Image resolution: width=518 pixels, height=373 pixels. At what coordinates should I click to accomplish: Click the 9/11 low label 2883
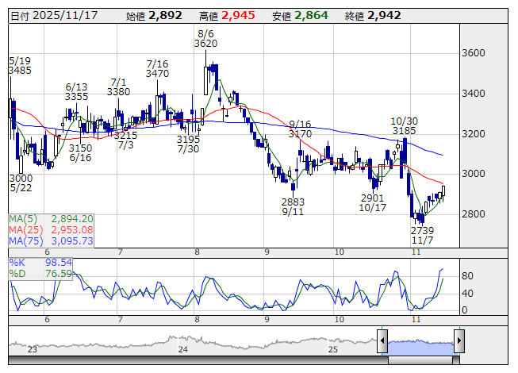293,202
